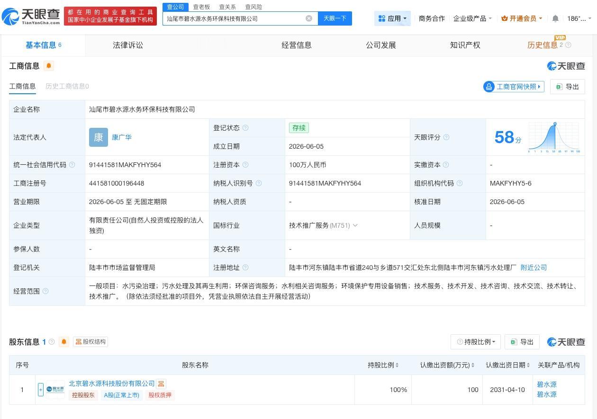The image size is (597, 419).
Task: Export shareholder info with 导出 button
Action: click(x=522, y=342)
